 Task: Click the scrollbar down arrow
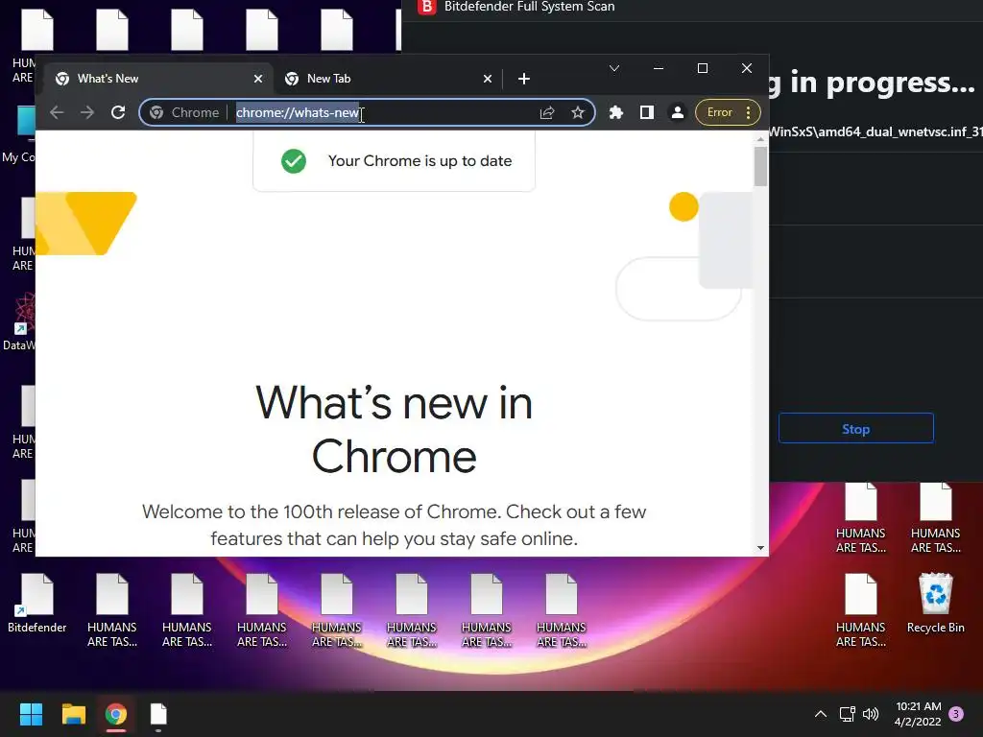(x=760, y=548)
